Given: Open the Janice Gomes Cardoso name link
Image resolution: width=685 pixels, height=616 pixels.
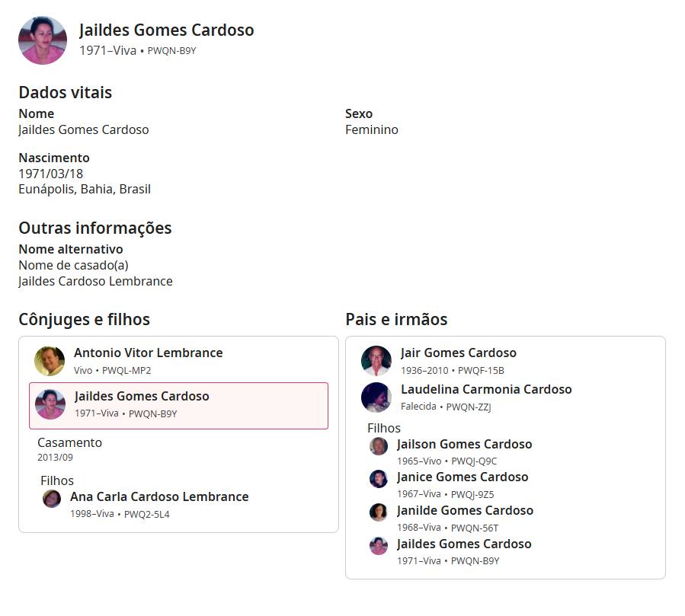Looking at the screenshot, I should point(463,477).
